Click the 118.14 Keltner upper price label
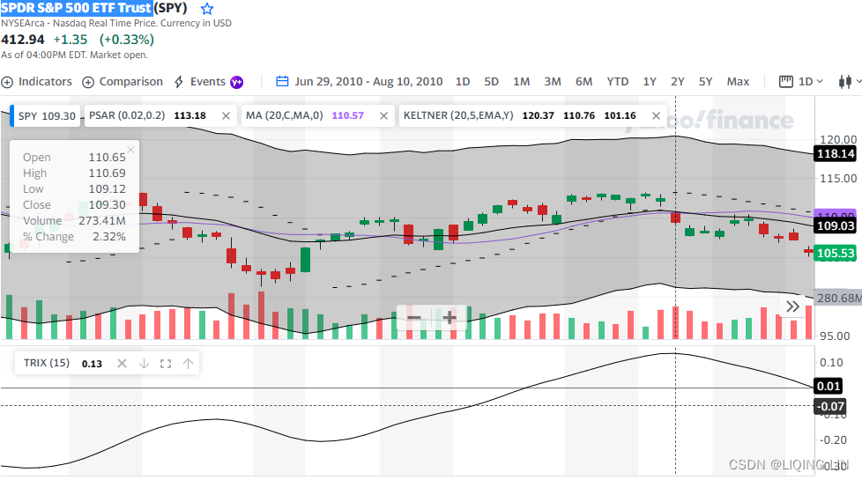862x480 pixels. (x=835, y=154)
